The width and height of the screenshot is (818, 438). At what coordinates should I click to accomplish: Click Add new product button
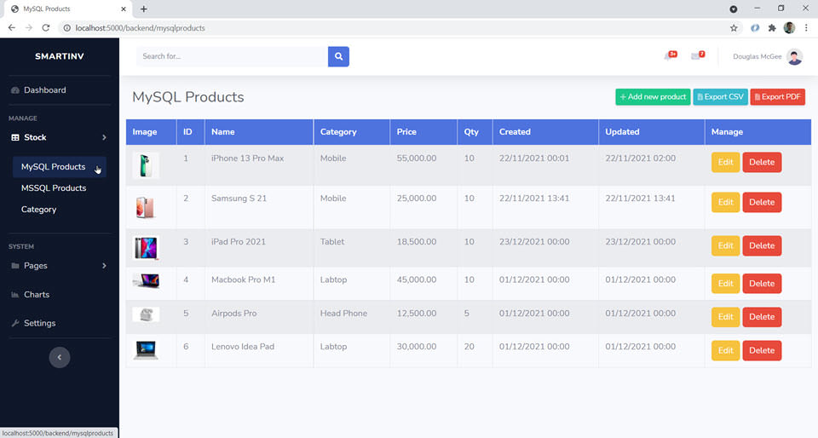(x=653, y=97)
